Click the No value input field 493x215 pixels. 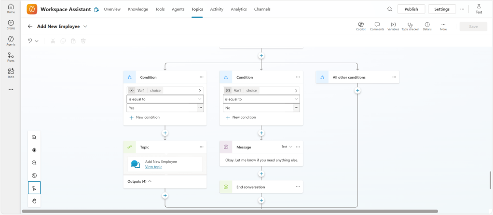pos(258,108)
